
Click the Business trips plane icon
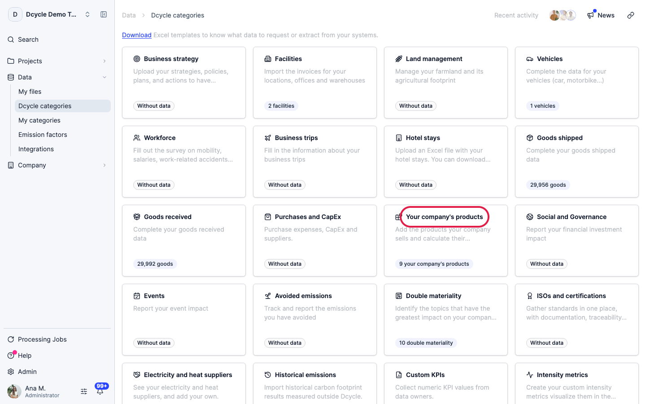tap(268, 138)
